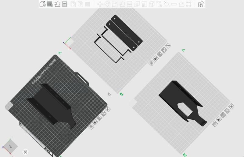Click the green edit-name icon above dark plate
The height and width of the screenshot is (157, 244).
click(60, 53)
